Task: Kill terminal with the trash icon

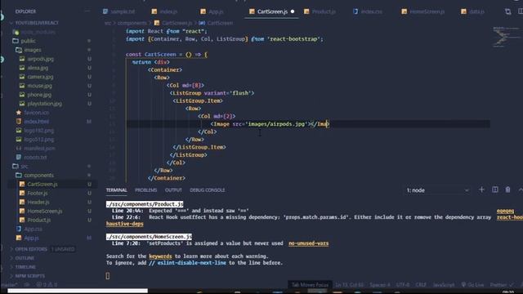Action: point(507,189)
